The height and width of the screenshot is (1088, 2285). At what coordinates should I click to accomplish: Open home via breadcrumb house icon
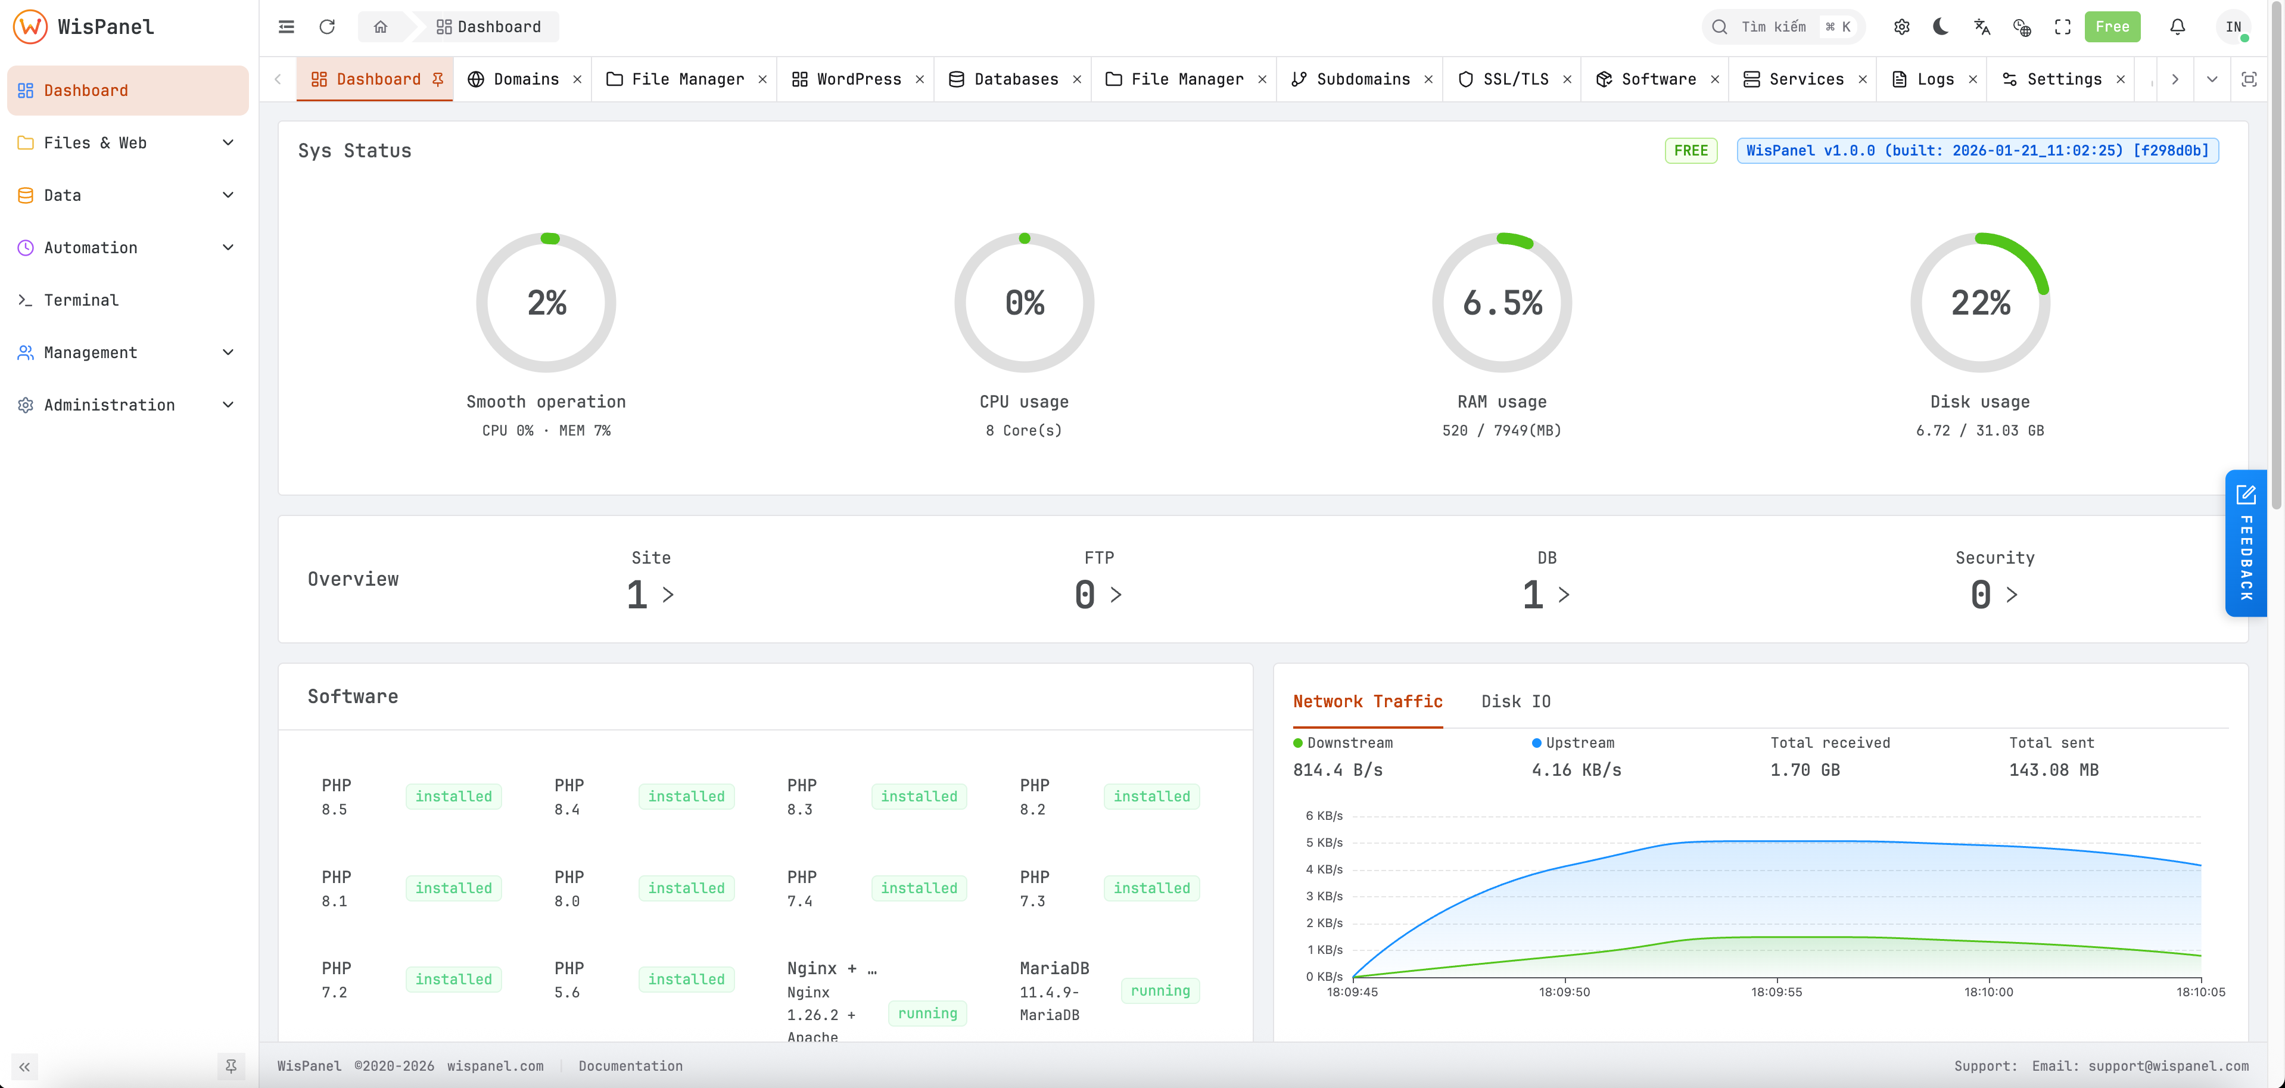[x=381, y=27]
